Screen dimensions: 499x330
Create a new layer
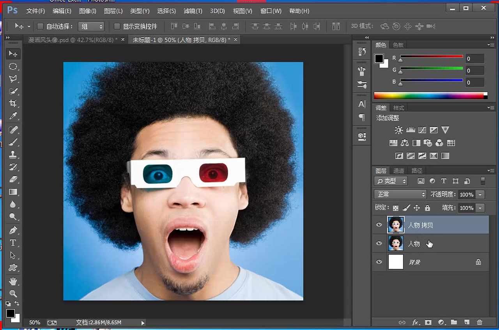click(467, 322)
